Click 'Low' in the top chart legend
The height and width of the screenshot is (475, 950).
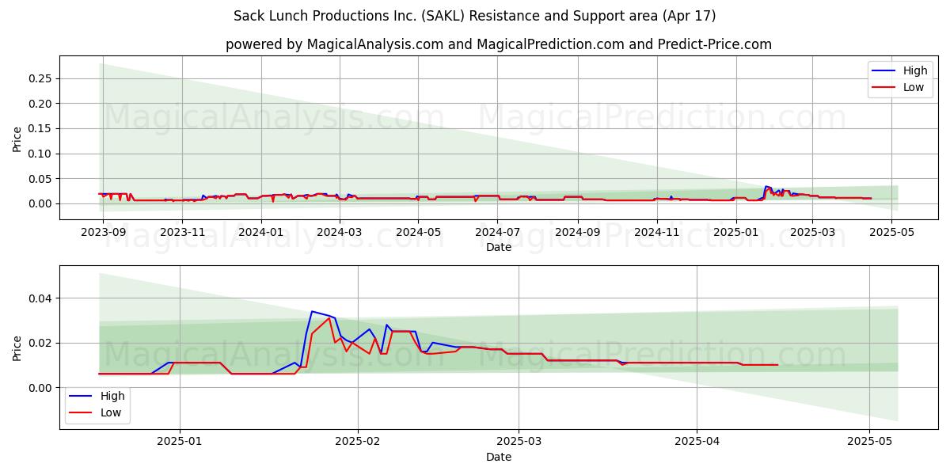[x=914, y=87]
